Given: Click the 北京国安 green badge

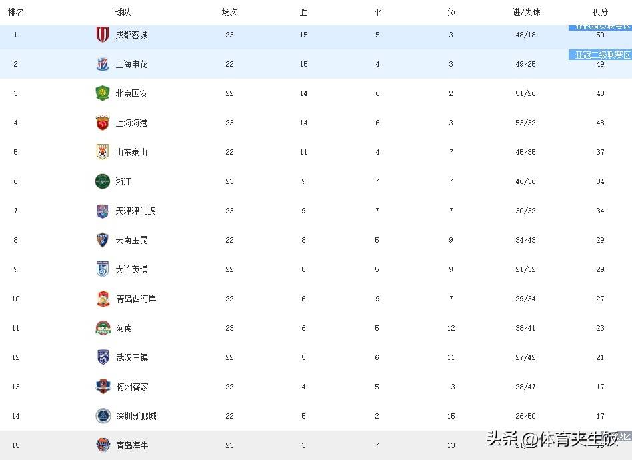Looking at the screenshot, I should click(103, 93).
